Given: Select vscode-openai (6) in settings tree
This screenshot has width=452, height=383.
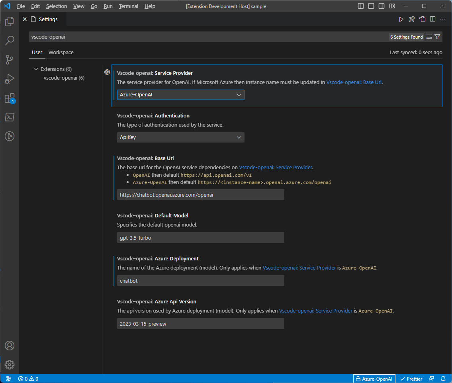Looking at the screenshot, I should point(64,78).
